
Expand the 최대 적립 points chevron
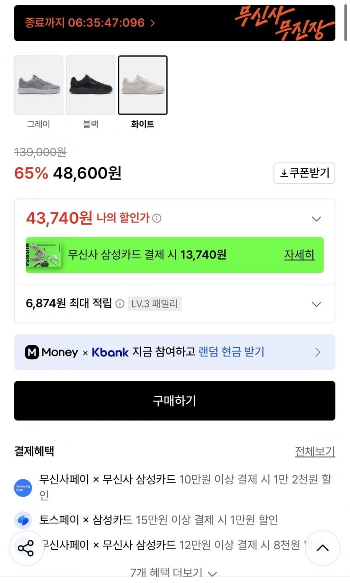(317, 304)
